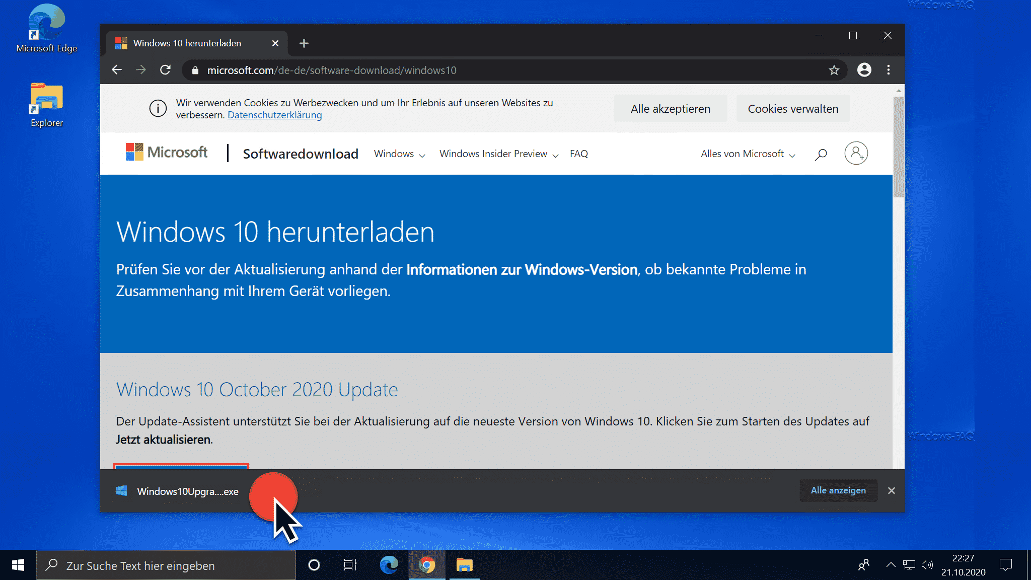The image size is (1031, 580).
Task: Click the page vertical scrollbar thumb
Action: tap(899, 147)
